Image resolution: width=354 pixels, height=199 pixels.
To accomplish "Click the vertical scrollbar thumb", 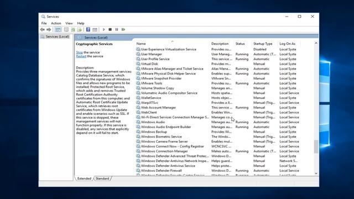I will coord(316,146).
